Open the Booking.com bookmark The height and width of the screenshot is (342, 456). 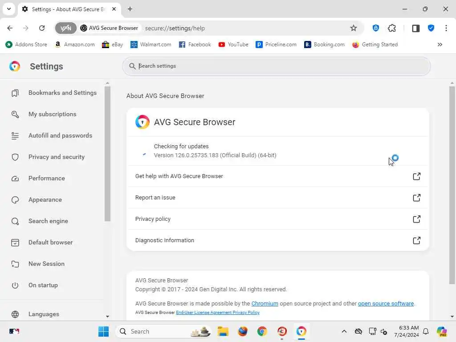pos(325,45)
